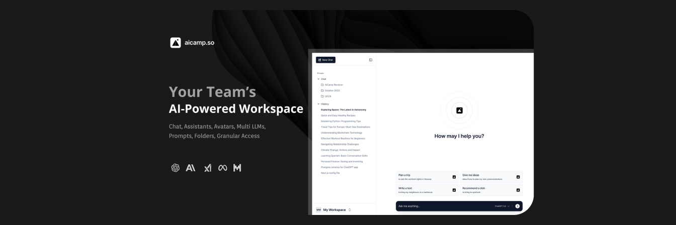Click the aicamp.so logo icon
This screenshot has width=676, height=225.
point(176,43)
